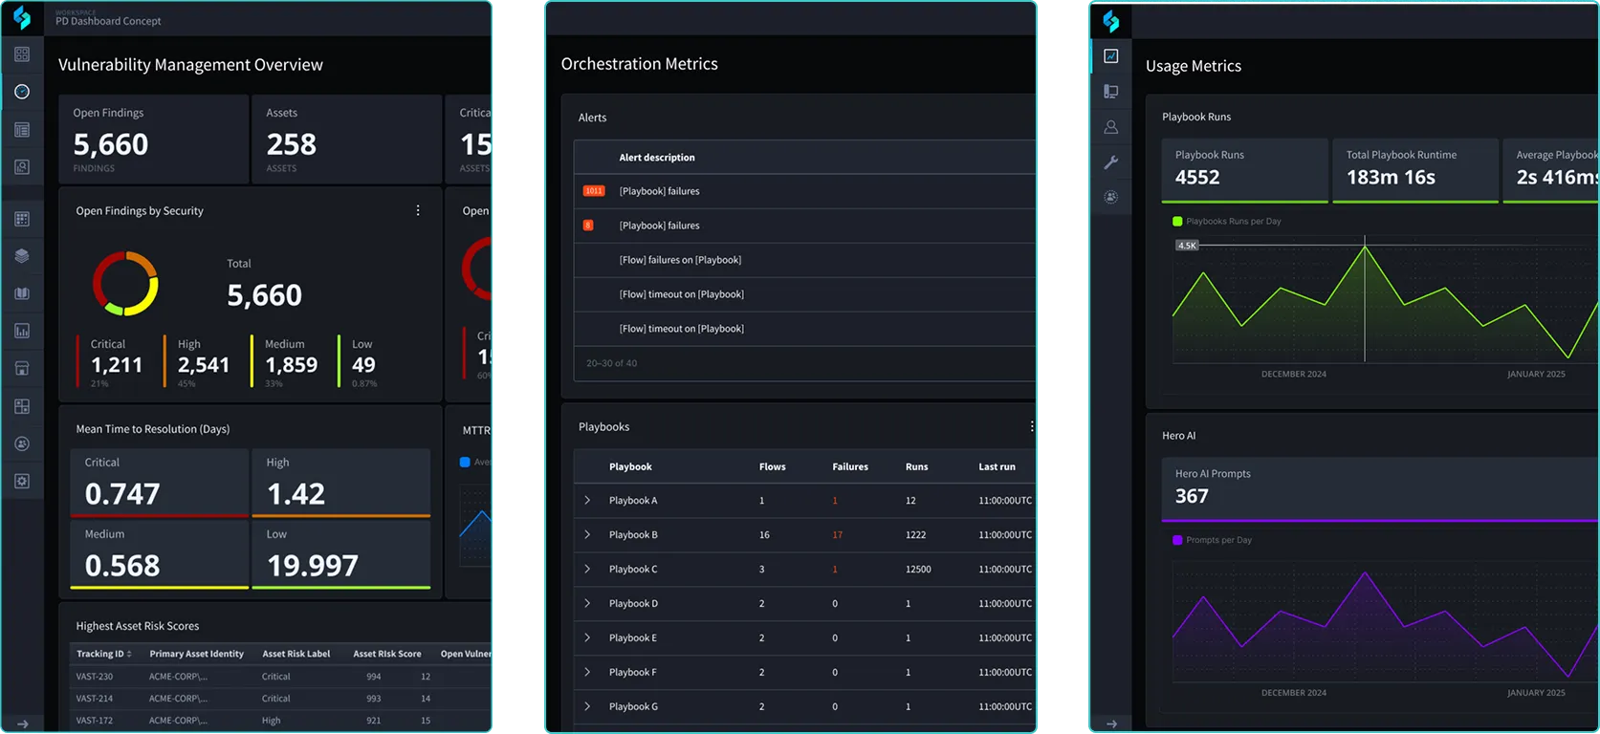Viewport: 1600px width, 734px height.
Task: Click the purple Prompts per Day legend marker
Action: [x=1177, y=540]
